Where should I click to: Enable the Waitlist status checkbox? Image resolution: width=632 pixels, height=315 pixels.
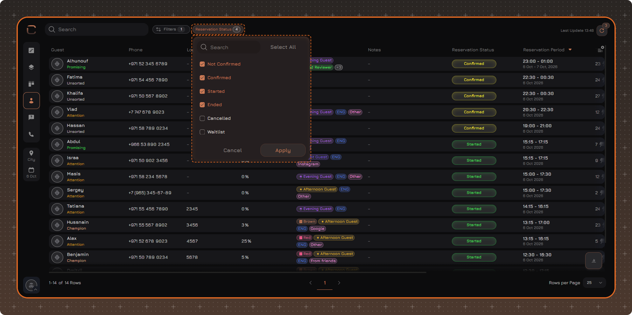(x=202, y=132)
